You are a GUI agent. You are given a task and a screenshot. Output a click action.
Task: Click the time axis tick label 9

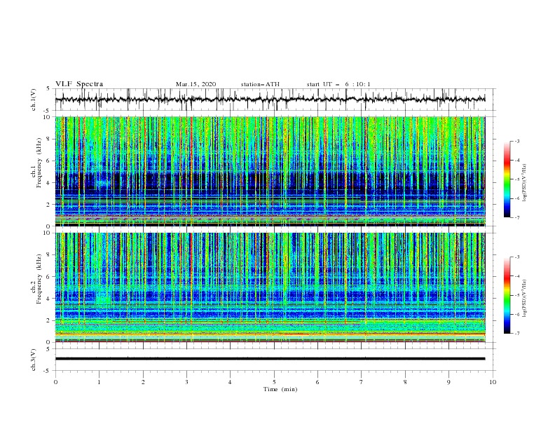[x=448, y=382]
